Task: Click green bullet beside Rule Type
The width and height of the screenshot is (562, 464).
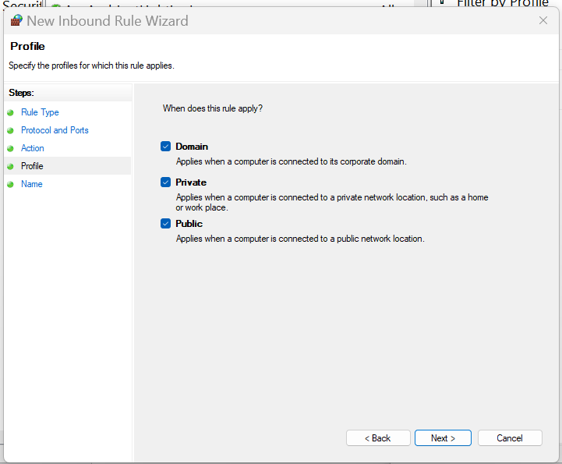Action: pyautogui.click(x=10, y=112)
